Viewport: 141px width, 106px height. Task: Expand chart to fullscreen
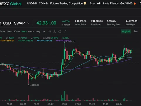(x=65, y=32)
